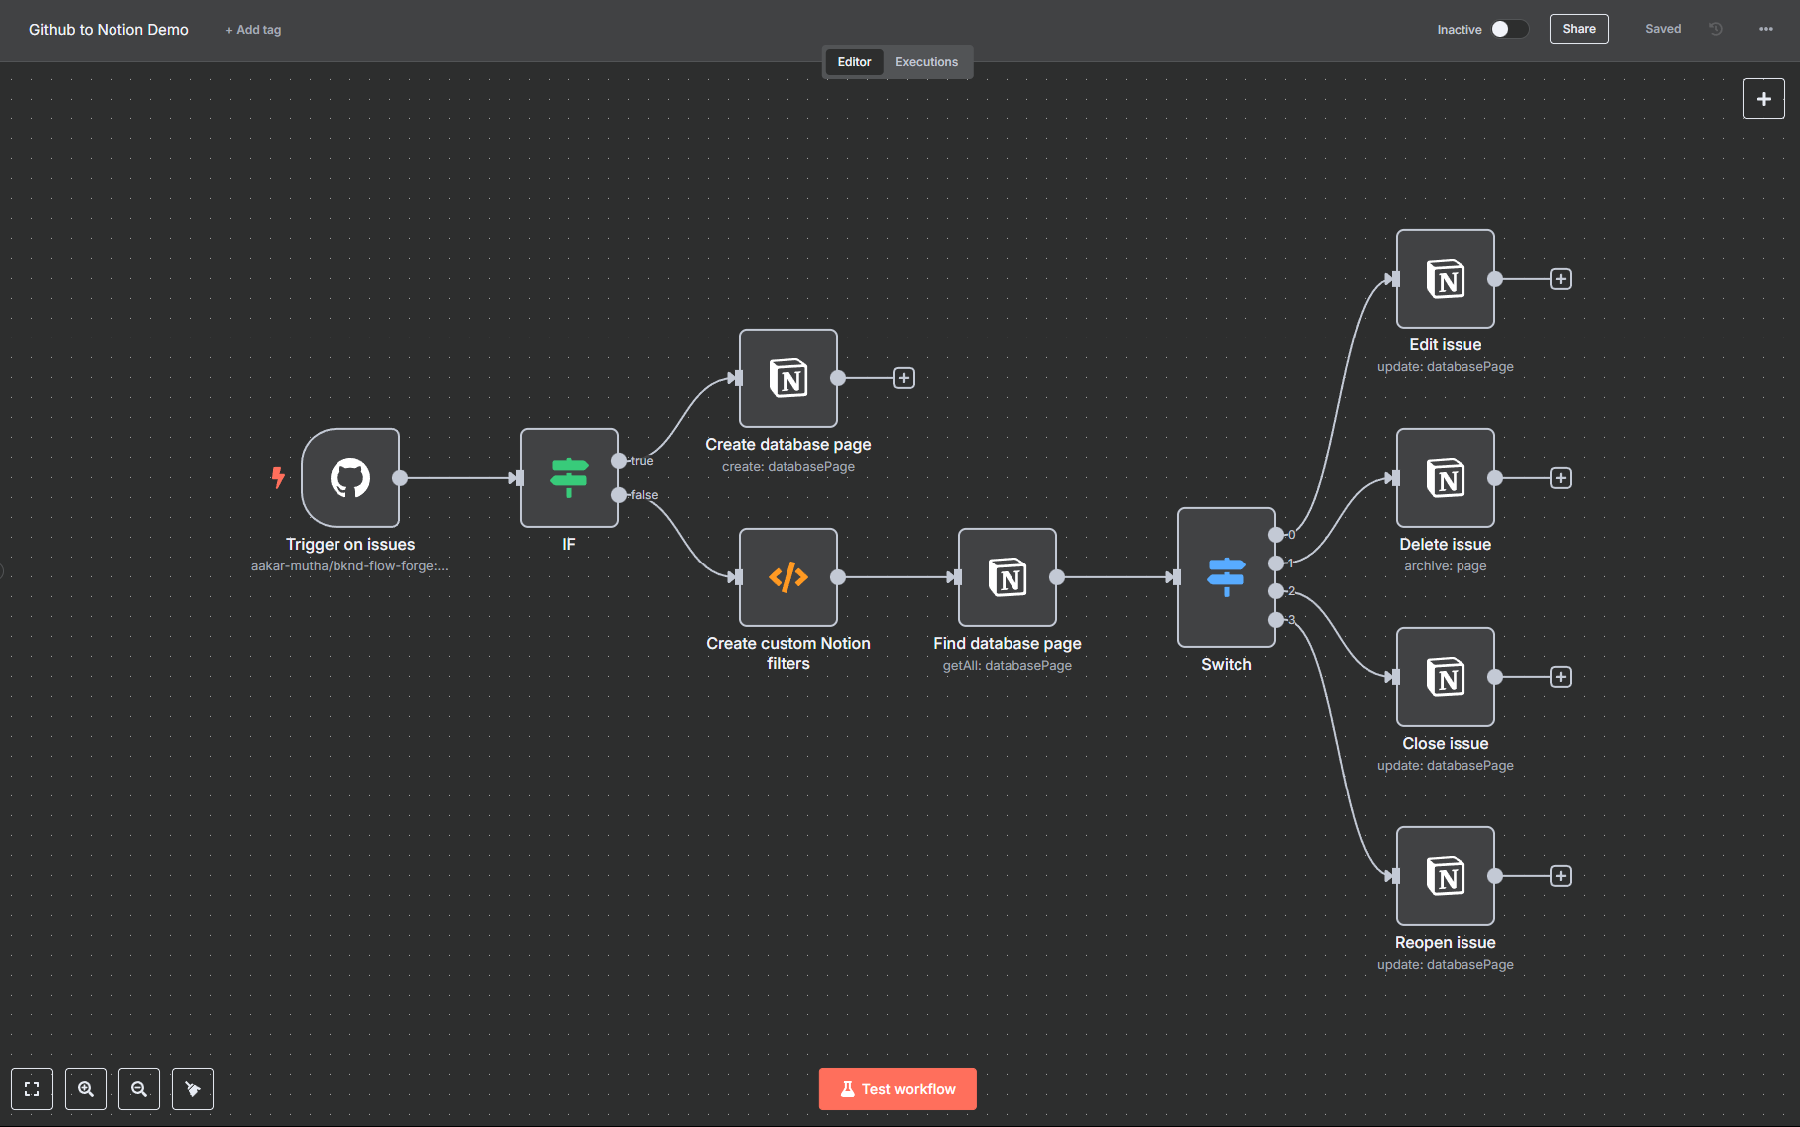The height and width of the screenshot is (1127, 1800).
Task: Click the zoom to fit canvas control
Action: click(x=31, y=1088)
